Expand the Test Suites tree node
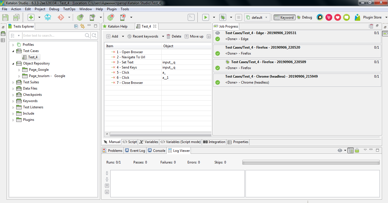The image size is (388, 203). click(x=13, y=82)
